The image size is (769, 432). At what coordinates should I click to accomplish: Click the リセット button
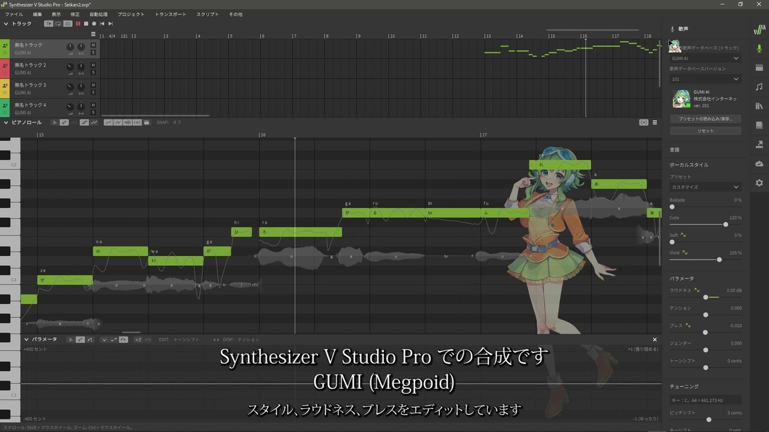[705, 131]
